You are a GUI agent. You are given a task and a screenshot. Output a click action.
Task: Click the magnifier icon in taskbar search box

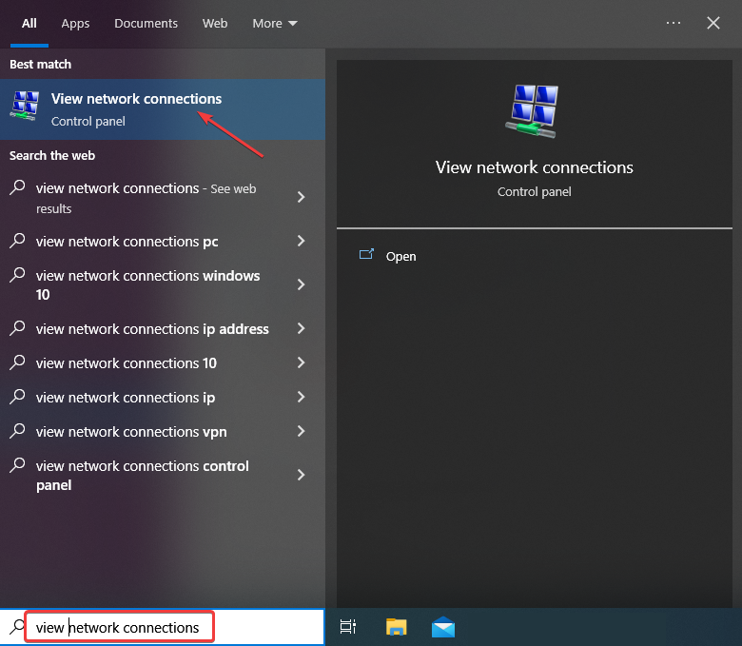point(17,627)
